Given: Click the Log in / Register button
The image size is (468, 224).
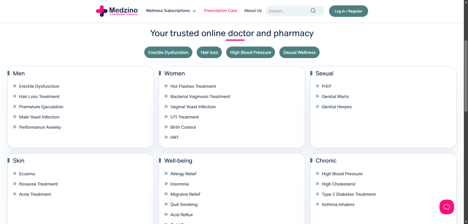Looking at the screenshot, I should coord(348,11).
